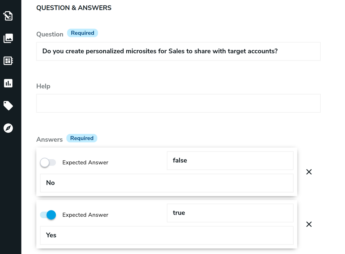Delete the 'Yes' answer using X icon
345x254 pixels.
pos(309,224)
